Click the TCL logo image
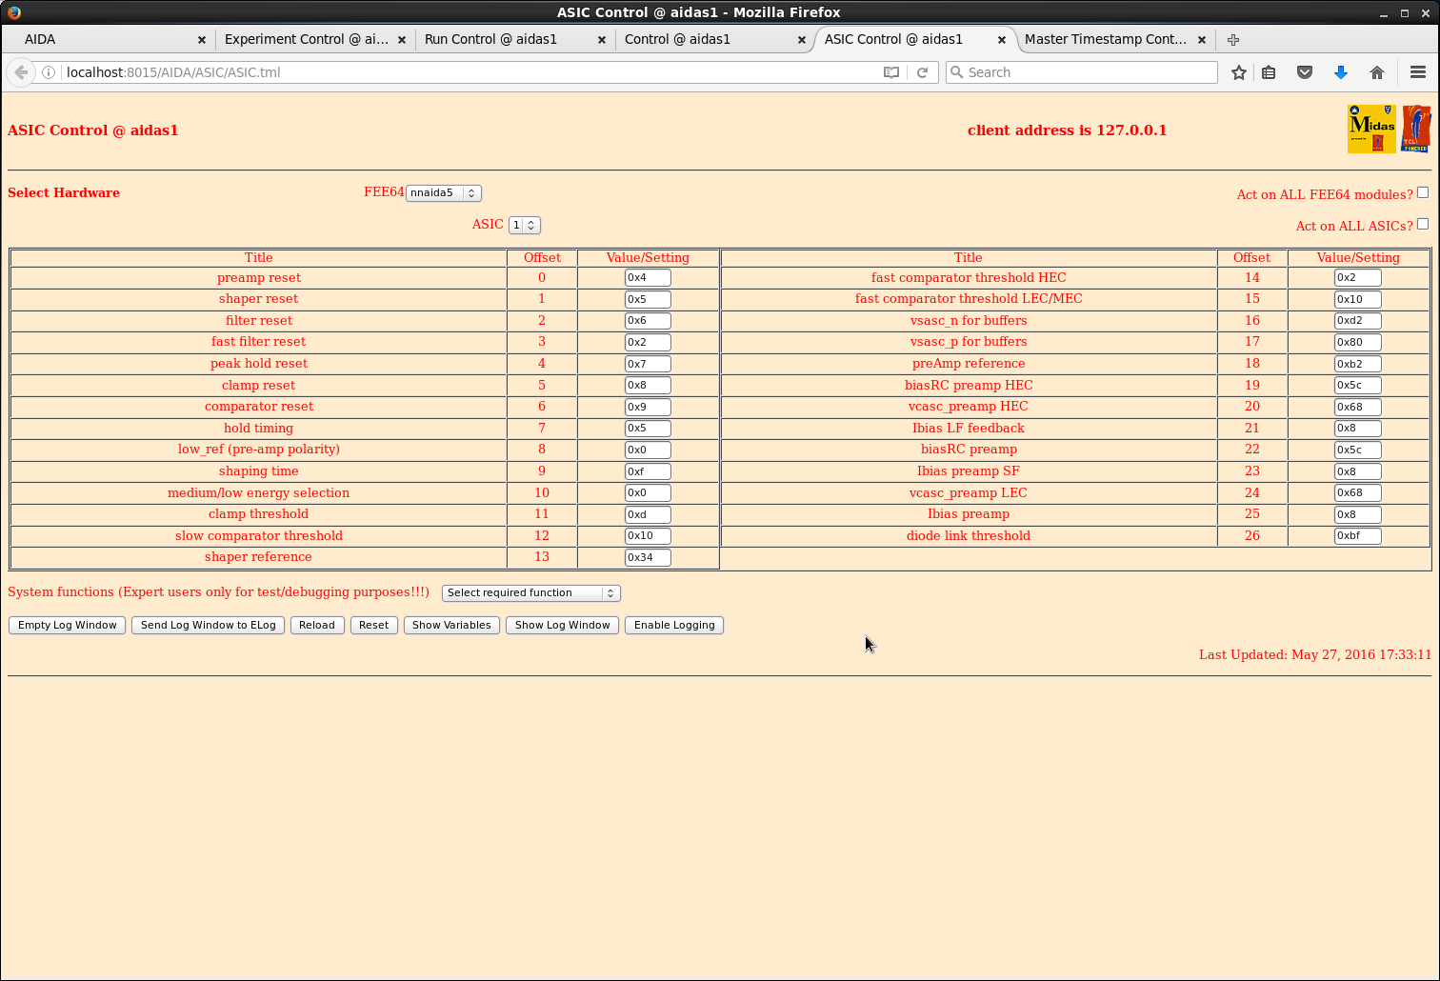 click(x=1416, y=130)
